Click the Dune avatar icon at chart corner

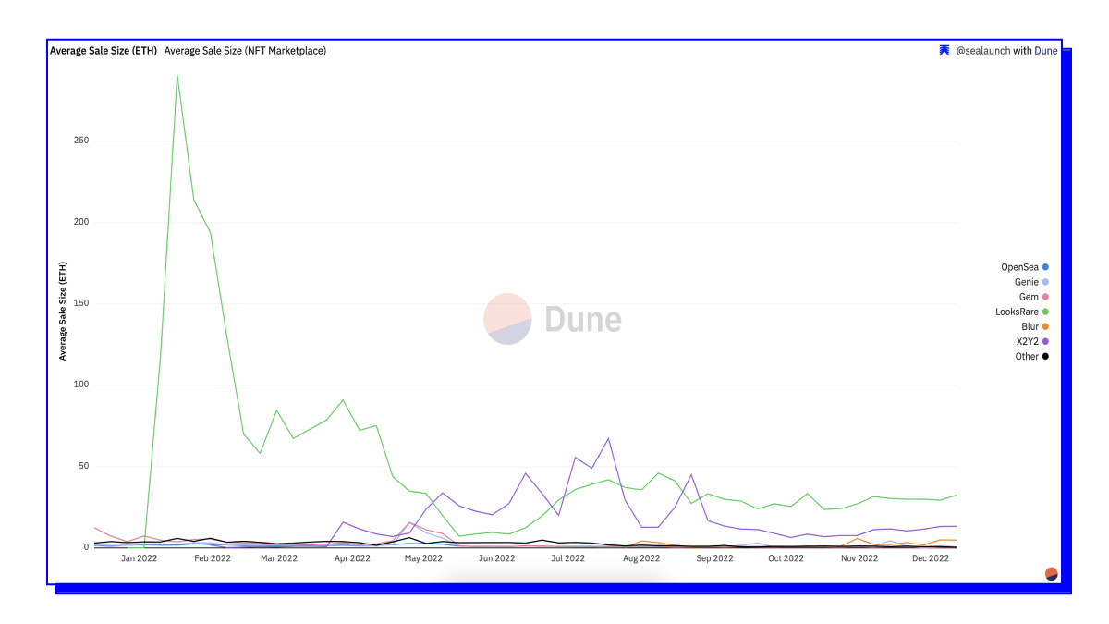click(1051, 574)
